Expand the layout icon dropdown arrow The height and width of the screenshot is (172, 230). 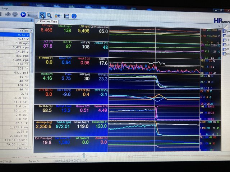click(x=61, y=16)
